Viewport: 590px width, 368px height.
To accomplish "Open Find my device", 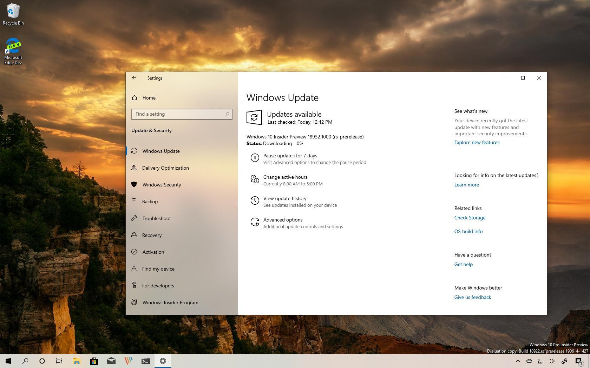I will pos(182,269).
